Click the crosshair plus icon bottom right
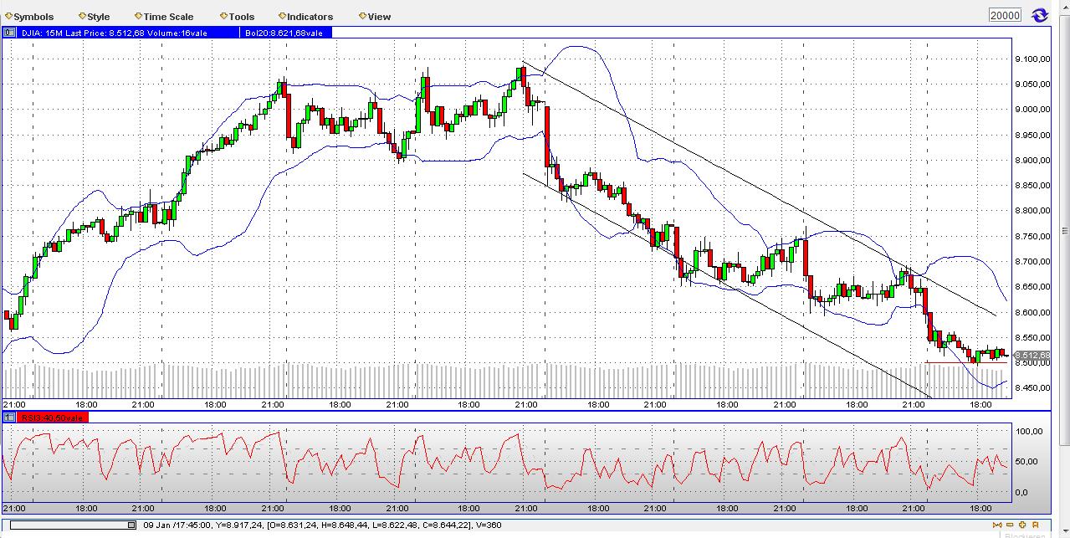The height and width of the screenshot is (538, 1070). coord(1022,525)
